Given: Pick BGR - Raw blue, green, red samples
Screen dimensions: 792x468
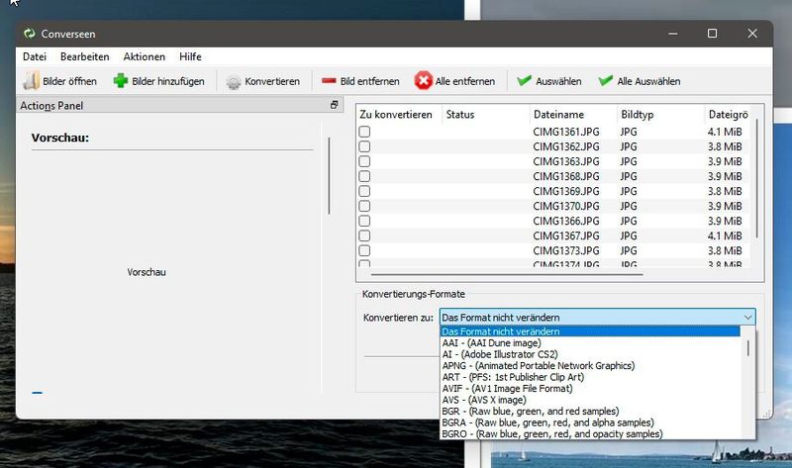Looking at the screenshot, I should tap(589, 411).
